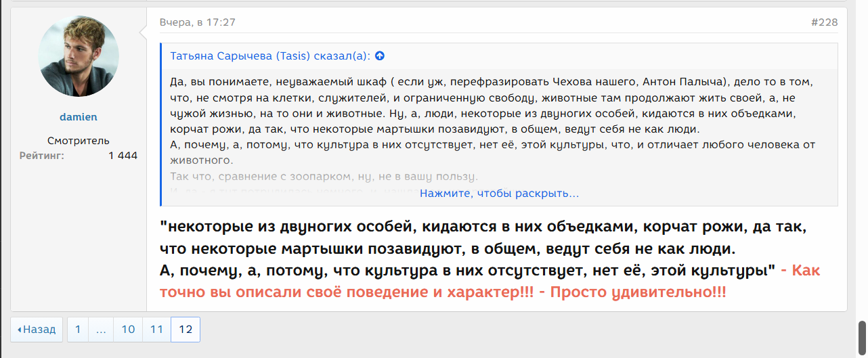This screenshot has width=868, height=358.
Task: Click the Смотритель user title
Action: click(79, 141)
